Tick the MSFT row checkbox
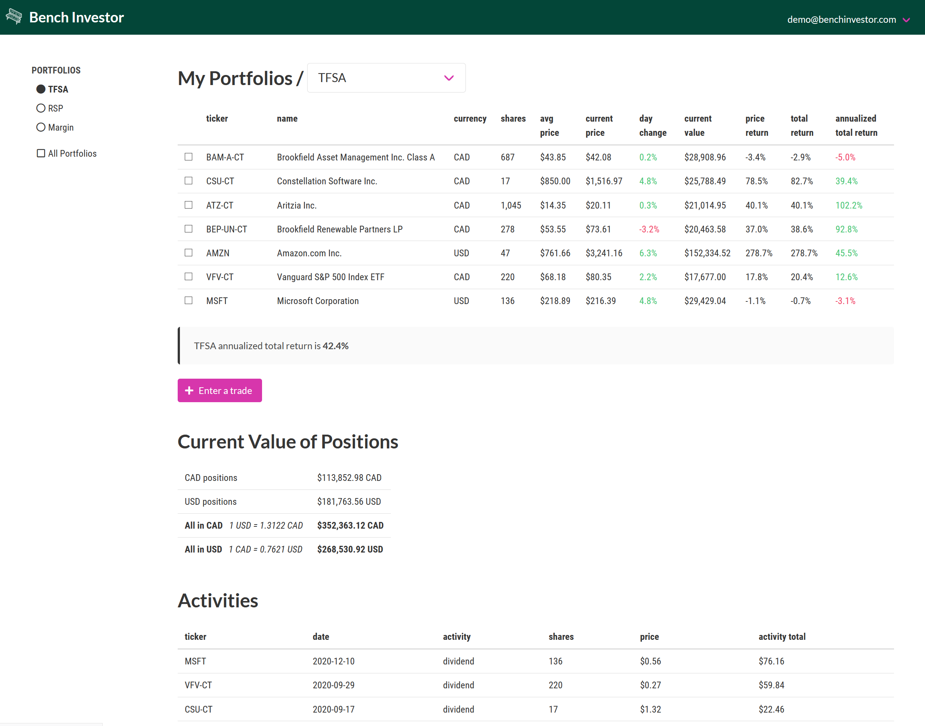This screenshot has width=925, height=726. 189,301
